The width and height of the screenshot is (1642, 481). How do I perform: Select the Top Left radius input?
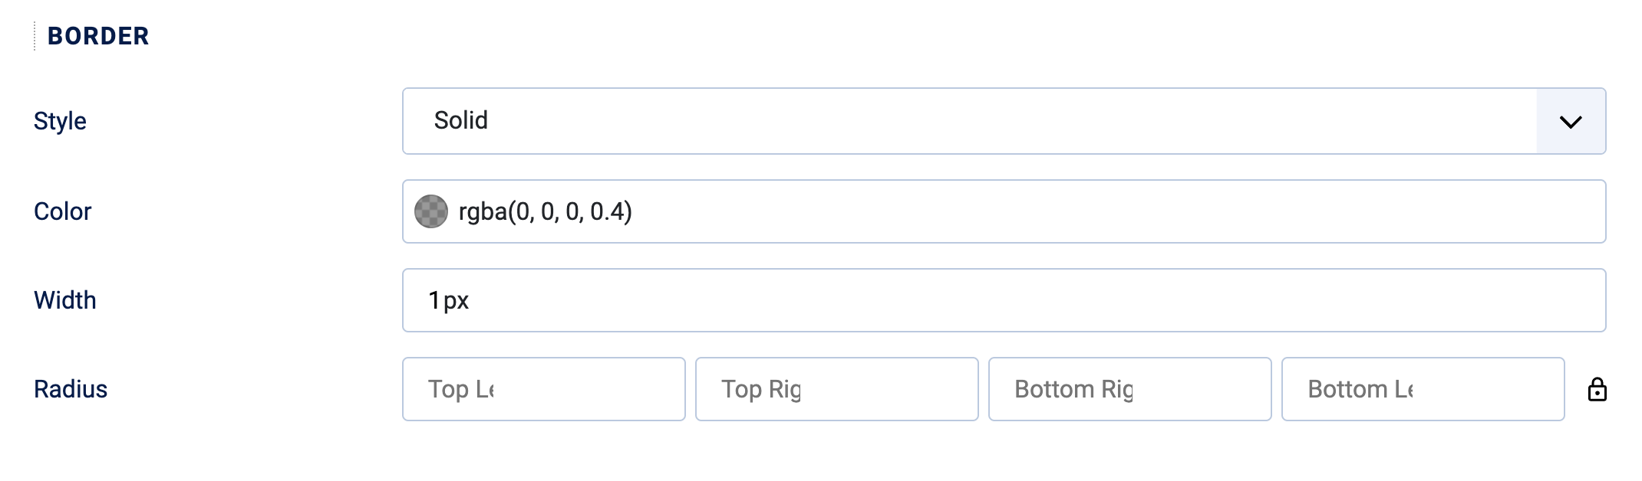[x=543, y=389]
